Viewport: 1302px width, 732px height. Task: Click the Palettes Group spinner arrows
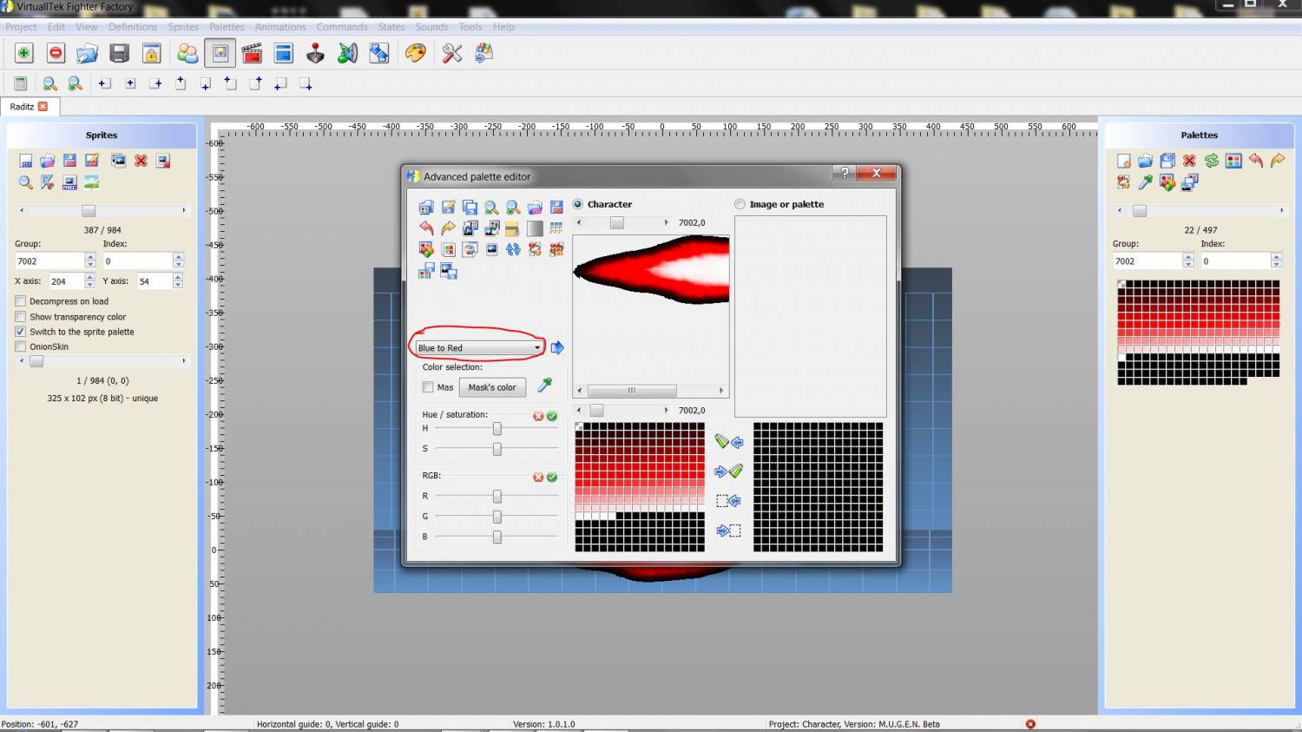click(x=1188, y=260)
